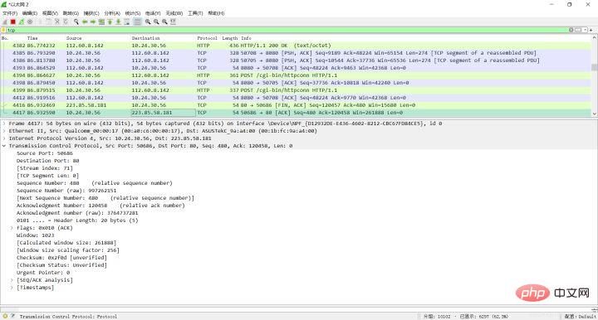Image resolution: width=598 pixels, height=320 pixels.
Task: Select the Header Length: 20 bytes field
Action: click(x=77, y=221)
